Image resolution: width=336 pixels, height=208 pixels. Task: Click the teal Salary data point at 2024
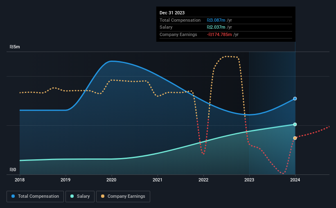click(x=295, y=124)
